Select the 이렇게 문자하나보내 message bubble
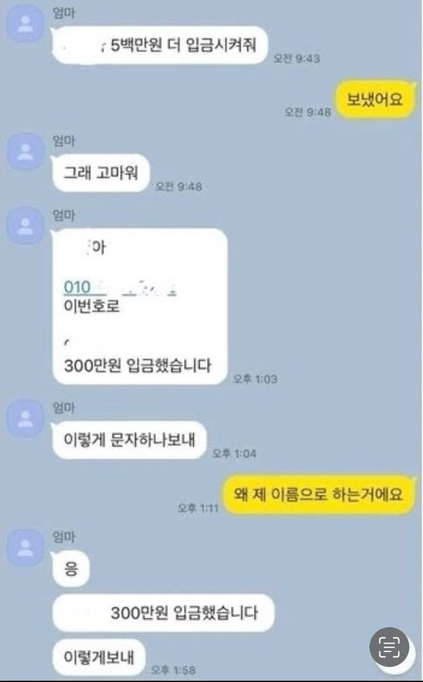423x682 pixels. tap(129, 439)
